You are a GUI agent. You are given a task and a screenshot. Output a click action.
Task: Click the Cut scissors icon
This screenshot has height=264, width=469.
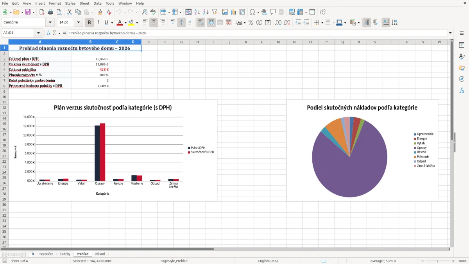69,12
